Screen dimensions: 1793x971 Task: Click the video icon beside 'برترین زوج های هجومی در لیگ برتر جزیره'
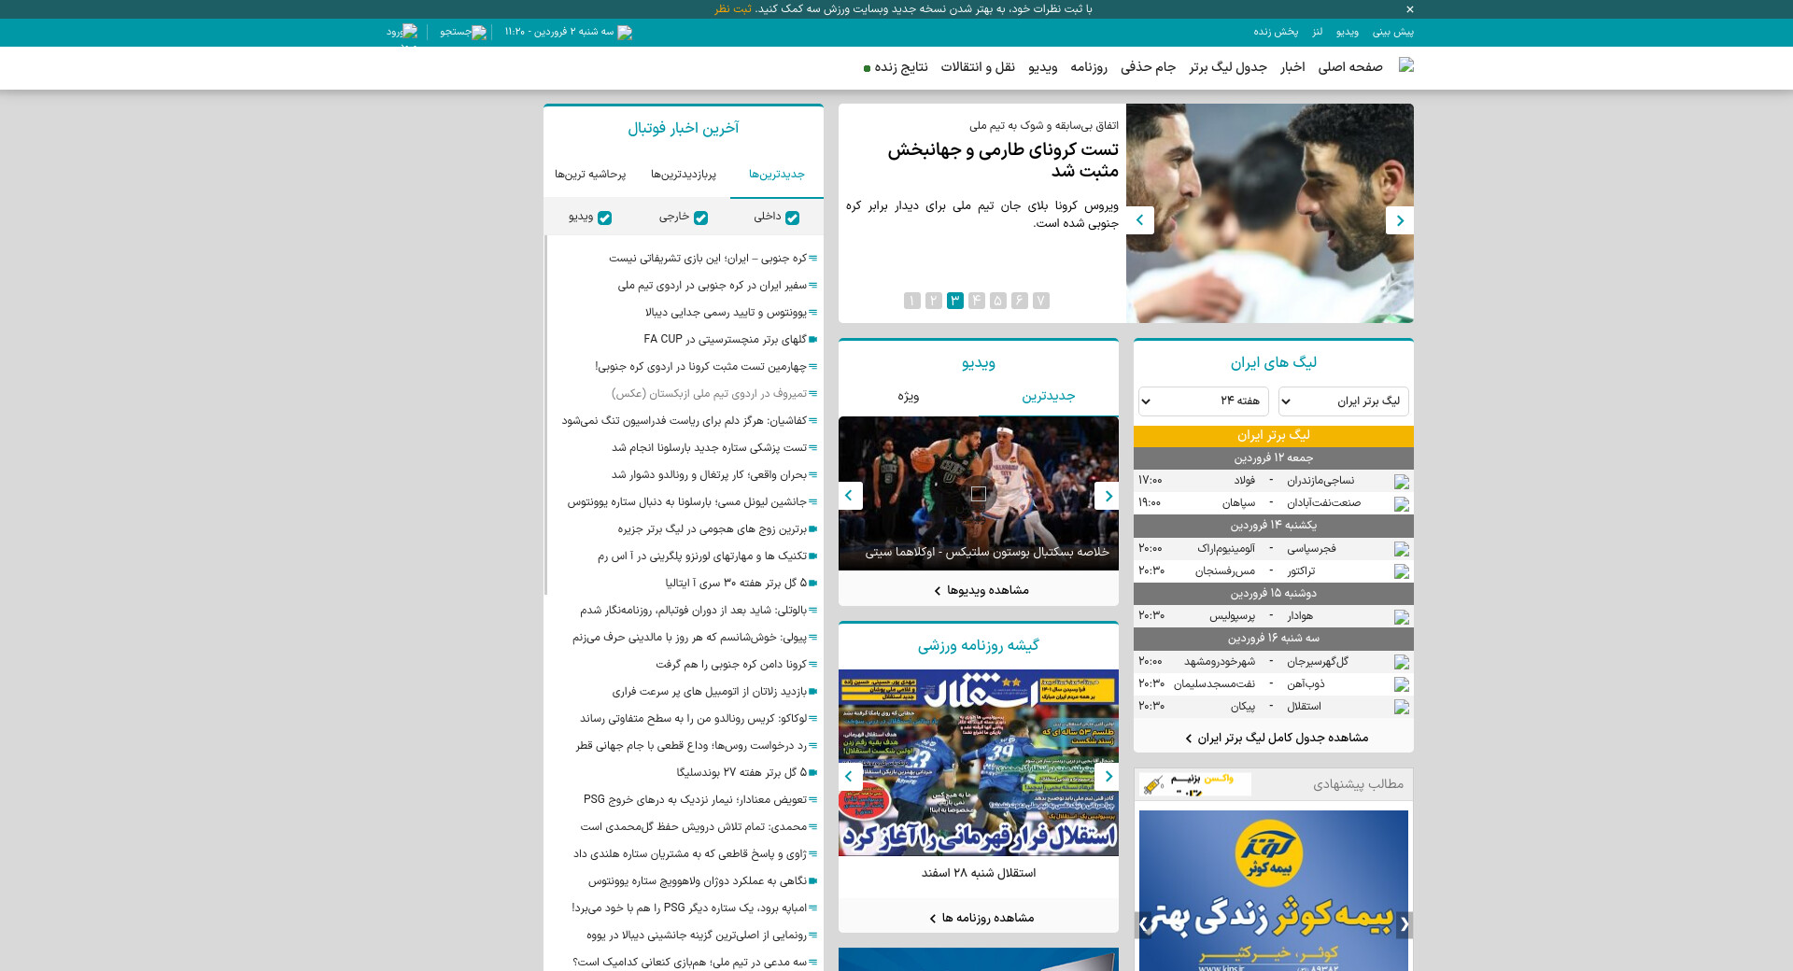coord(813,529)
